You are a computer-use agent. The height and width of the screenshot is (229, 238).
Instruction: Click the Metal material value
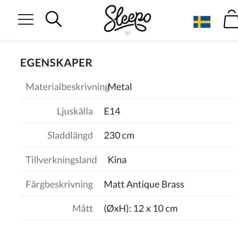(x=120, y=87)
